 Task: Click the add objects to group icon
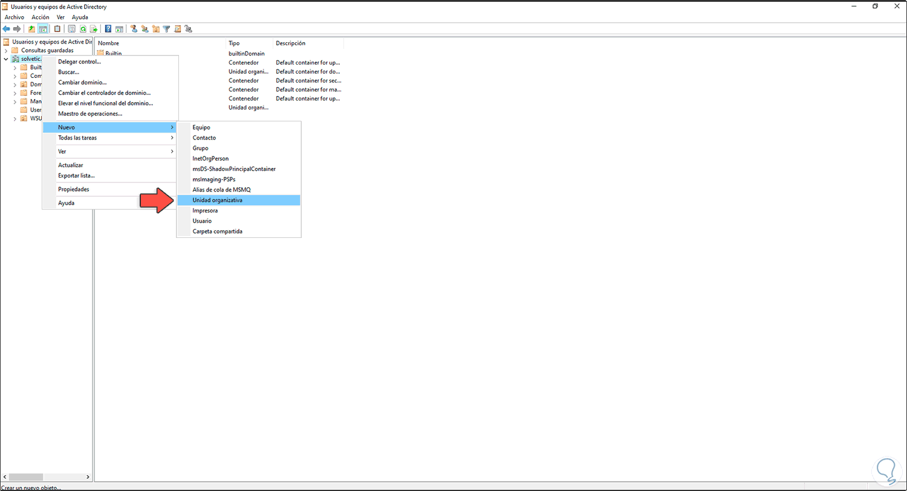189,29
